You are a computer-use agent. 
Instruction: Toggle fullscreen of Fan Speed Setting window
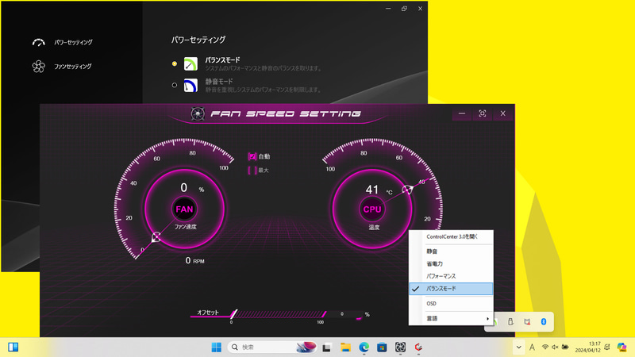pos(482,113)
